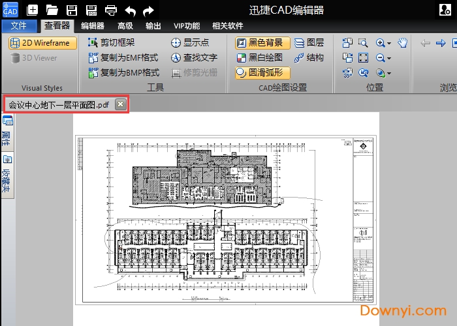Toggle the 黑色背景 black background option
Viewport: 457px width, 326px height.
(262, 43)
